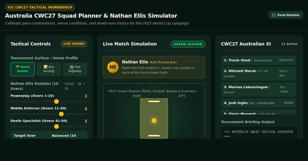The height and width of the screenshot is (161, 308).
Task: Click the 'Target Over' label
Action: [25, 136]
